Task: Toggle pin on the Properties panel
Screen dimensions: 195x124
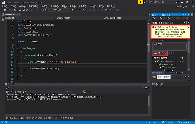Action: coord(186,77)
